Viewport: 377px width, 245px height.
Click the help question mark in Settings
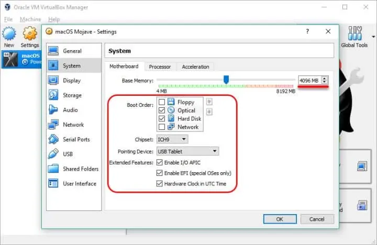(307, 31)
